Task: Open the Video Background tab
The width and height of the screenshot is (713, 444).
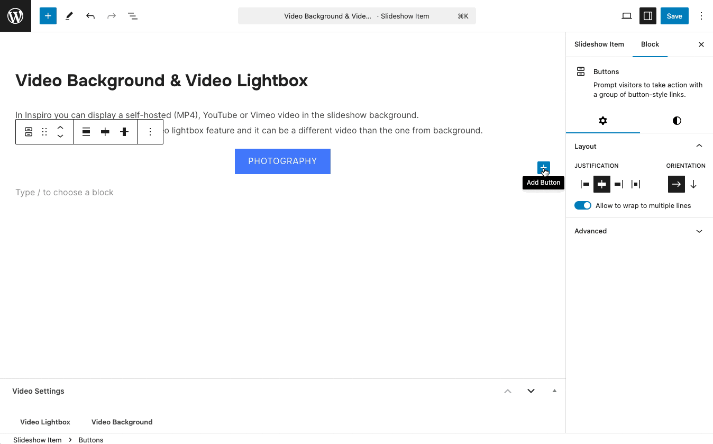Action: click(122, 422)
